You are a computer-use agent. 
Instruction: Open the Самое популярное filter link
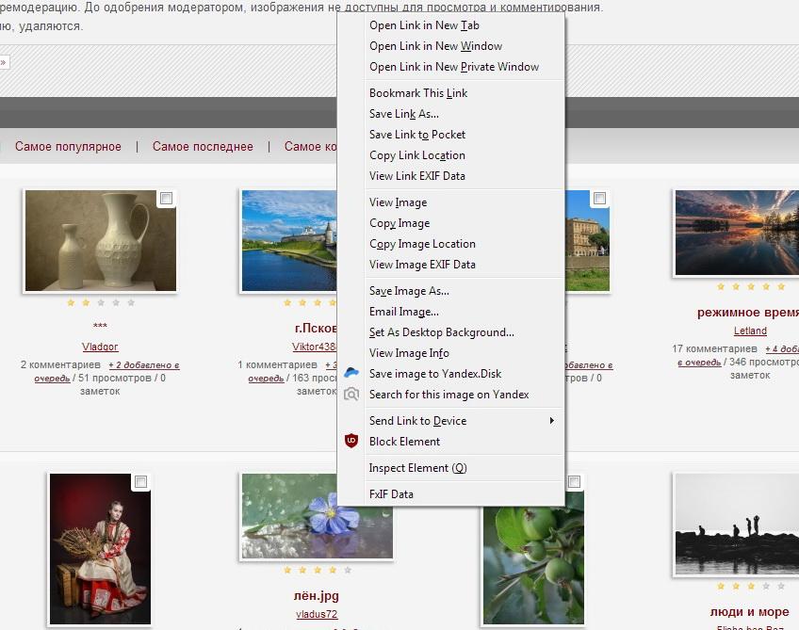[x=68, y=147]
